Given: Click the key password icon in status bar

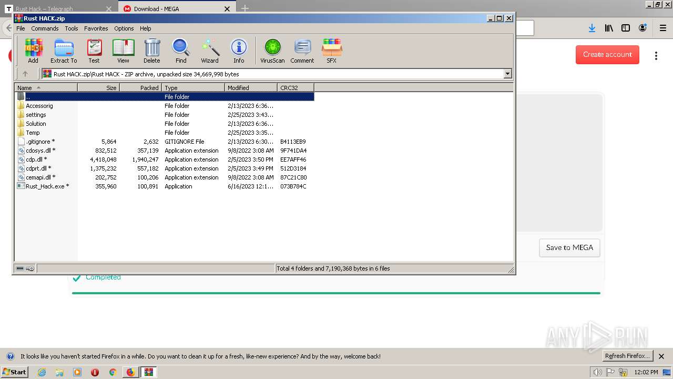Looking at the screenshot, I should coord(30,268).
